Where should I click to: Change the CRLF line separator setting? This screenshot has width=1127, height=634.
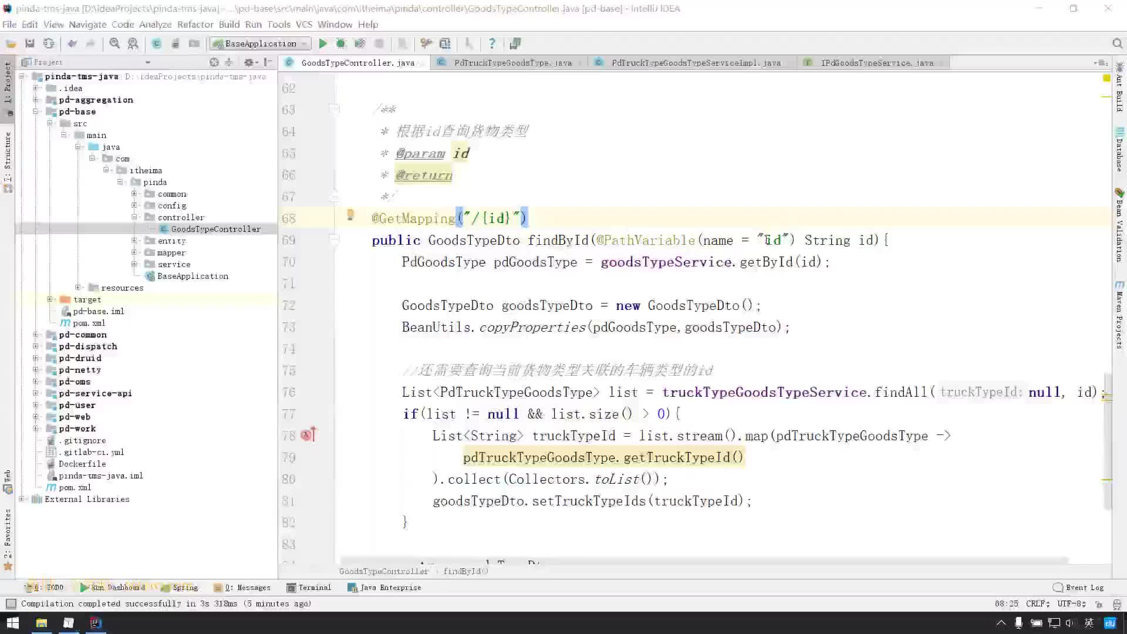(x=1038, y=603)
